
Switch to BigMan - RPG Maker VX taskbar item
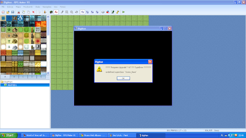click(x=64, y=135)
